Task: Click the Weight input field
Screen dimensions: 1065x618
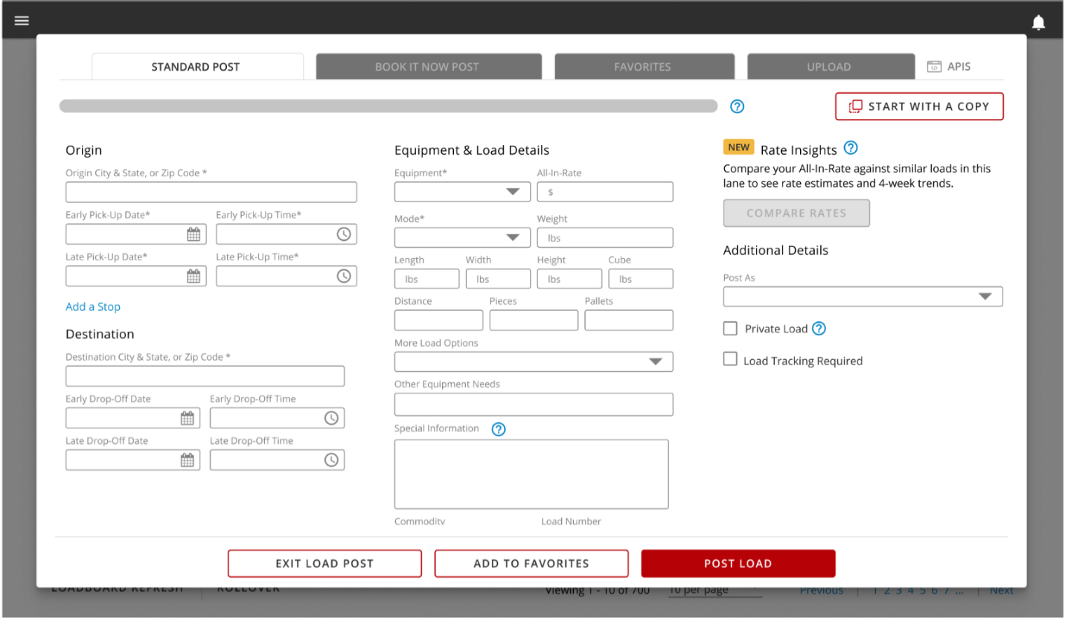Action: pos(605,238)
